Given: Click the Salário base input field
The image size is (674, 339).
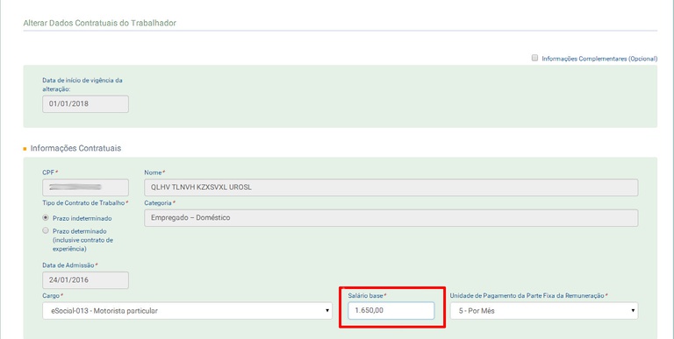Looking at the screenshot, I should pos(391,311).
